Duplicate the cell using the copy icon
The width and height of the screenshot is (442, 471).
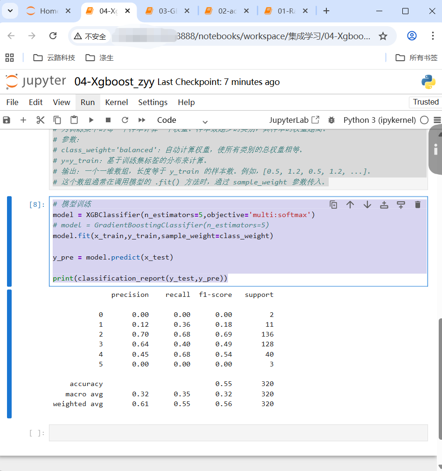(x=333, y=204)
